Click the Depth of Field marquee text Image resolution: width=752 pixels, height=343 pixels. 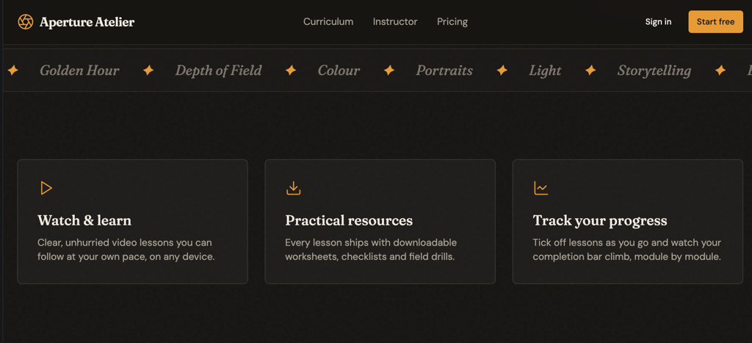tap(218, 71)
